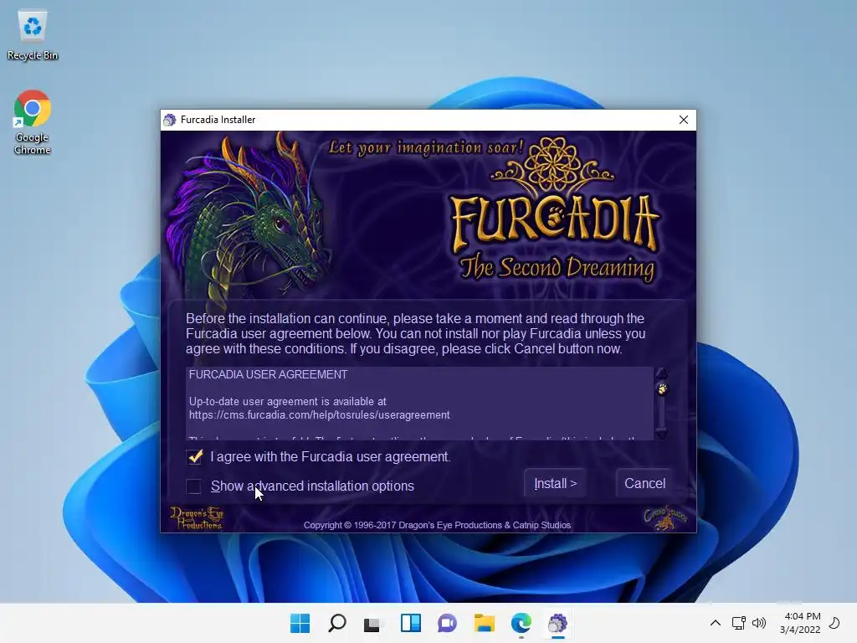Image resolution: width=857 pixels, height=643 pixels.
Task: Click the copyright text at the bottom
Action: coord(437,526)
